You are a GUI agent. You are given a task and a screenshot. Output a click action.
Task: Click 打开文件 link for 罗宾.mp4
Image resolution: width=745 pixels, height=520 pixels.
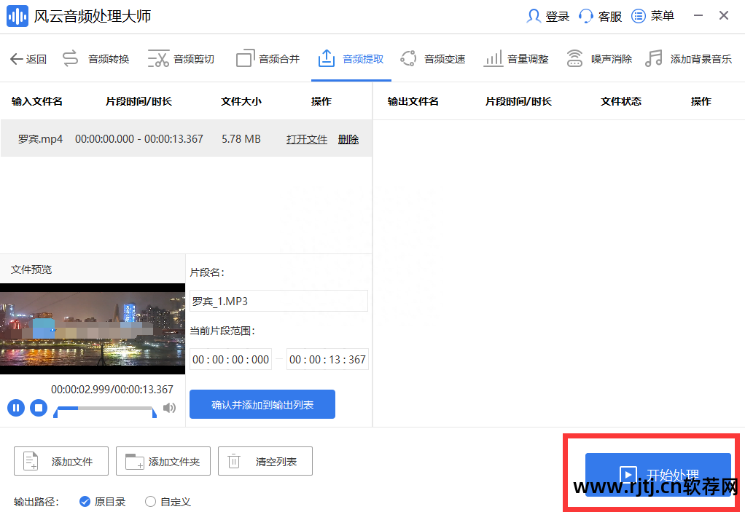tap(307, 139)
